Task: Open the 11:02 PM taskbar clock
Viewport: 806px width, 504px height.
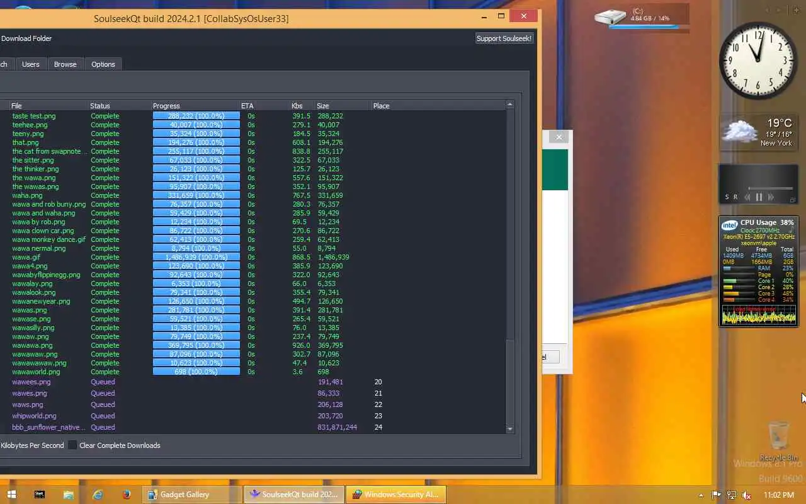Action: [x=779, y=495]
